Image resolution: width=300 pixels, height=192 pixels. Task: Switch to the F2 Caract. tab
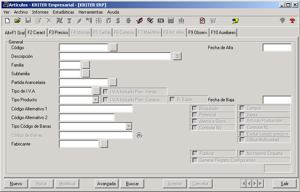tap(37, 33)
